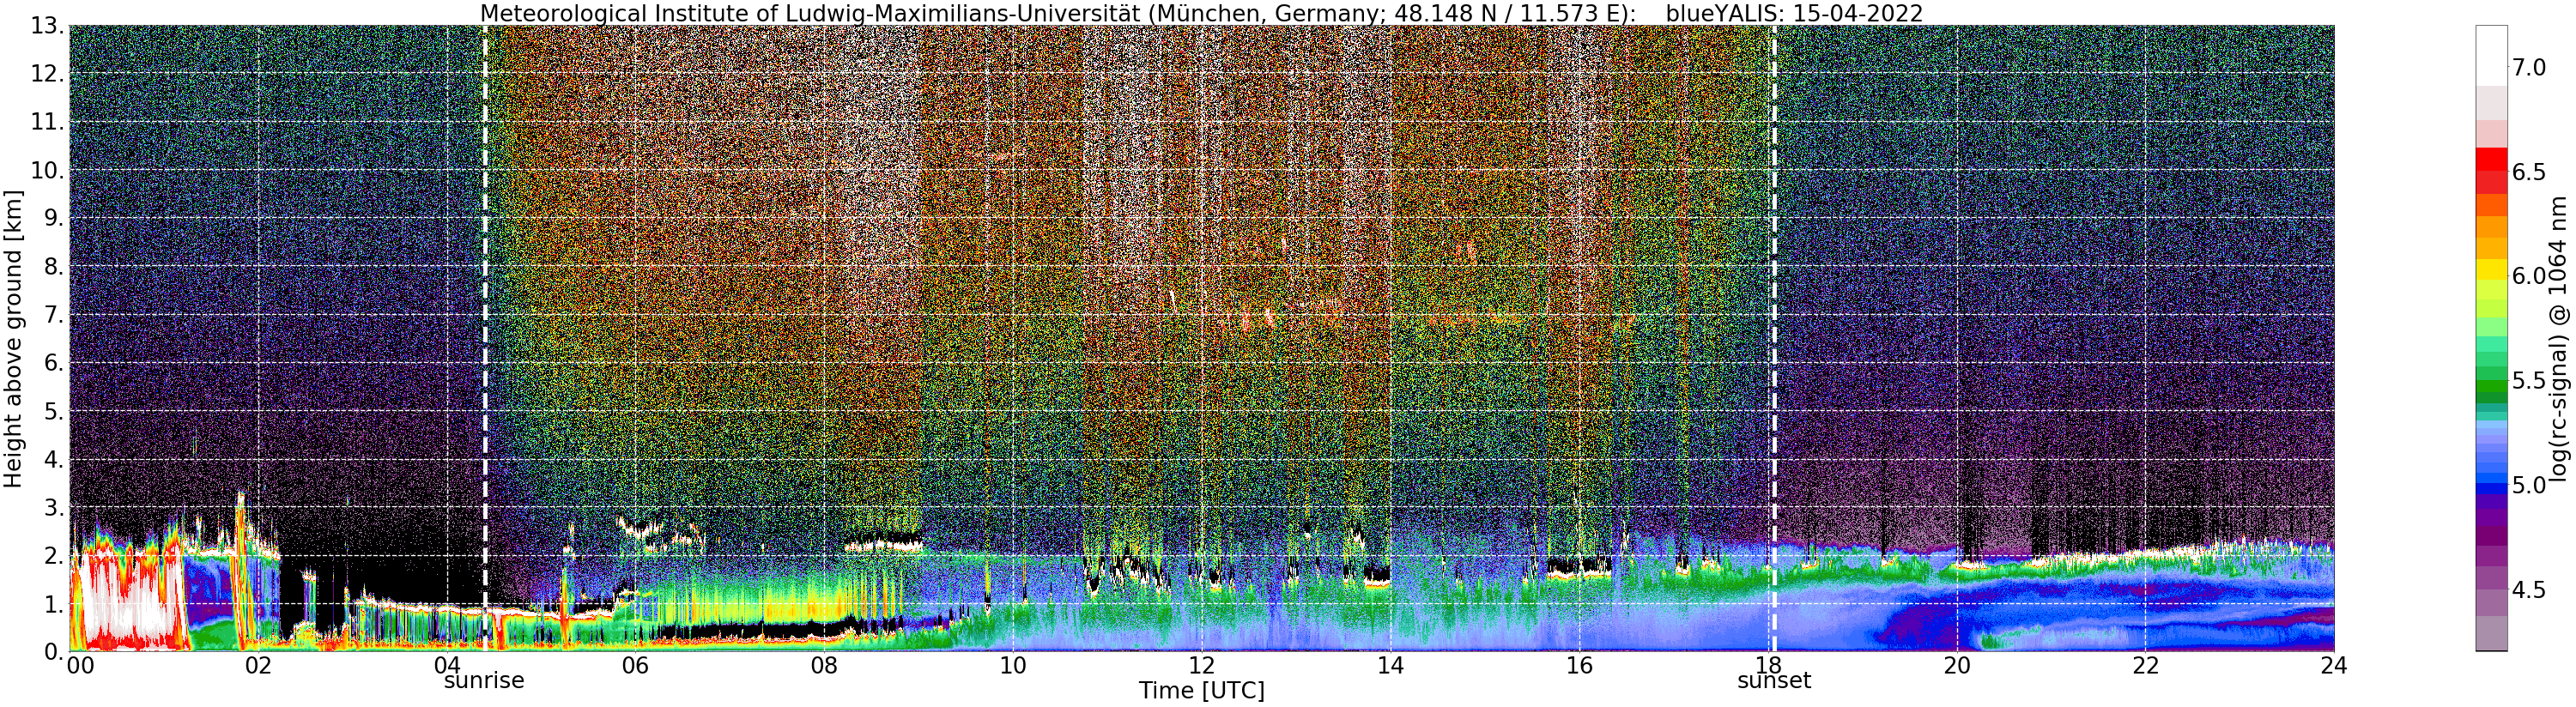The width and height of the screenshot is (2576, 707).
Task: Click the '5.' height tick label
Action: (54, 411)
